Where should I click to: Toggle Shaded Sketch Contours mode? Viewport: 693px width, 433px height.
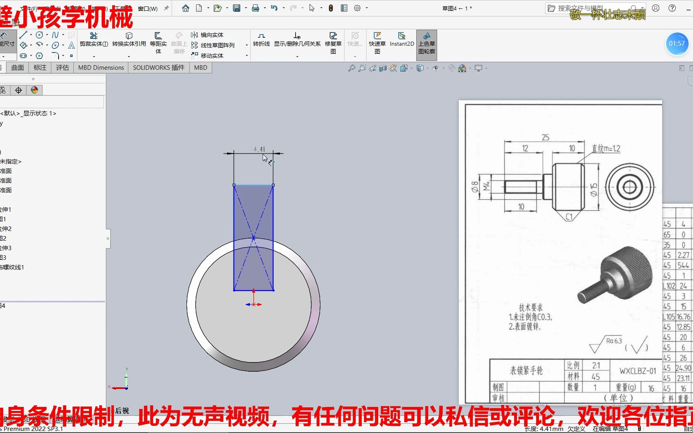pyautogui.click(x=426, y=44)
